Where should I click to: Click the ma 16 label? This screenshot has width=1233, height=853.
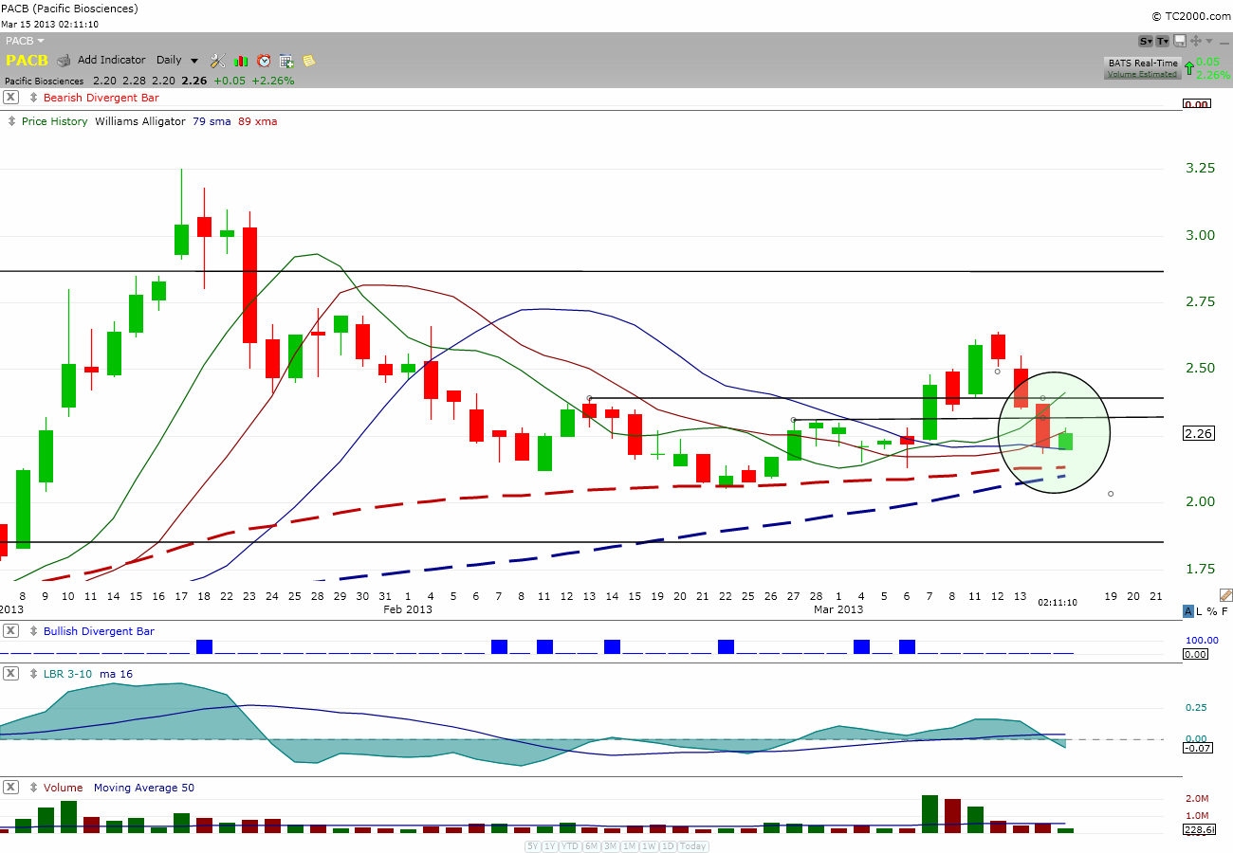pos(117,674)
